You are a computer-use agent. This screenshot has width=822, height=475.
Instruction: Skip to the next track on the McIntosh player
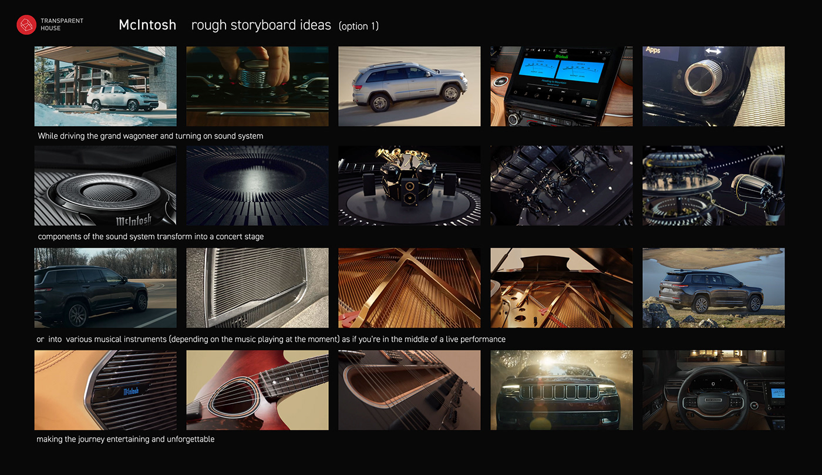pyautogui.click(x=564, y=92)
